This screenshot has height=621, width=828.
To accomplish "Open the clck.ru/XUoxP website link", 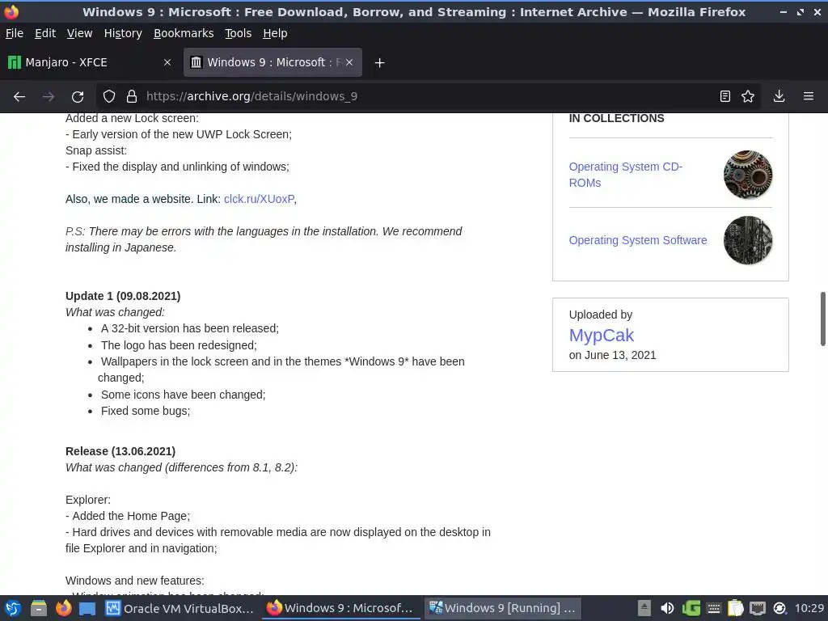I will (259, 199).
